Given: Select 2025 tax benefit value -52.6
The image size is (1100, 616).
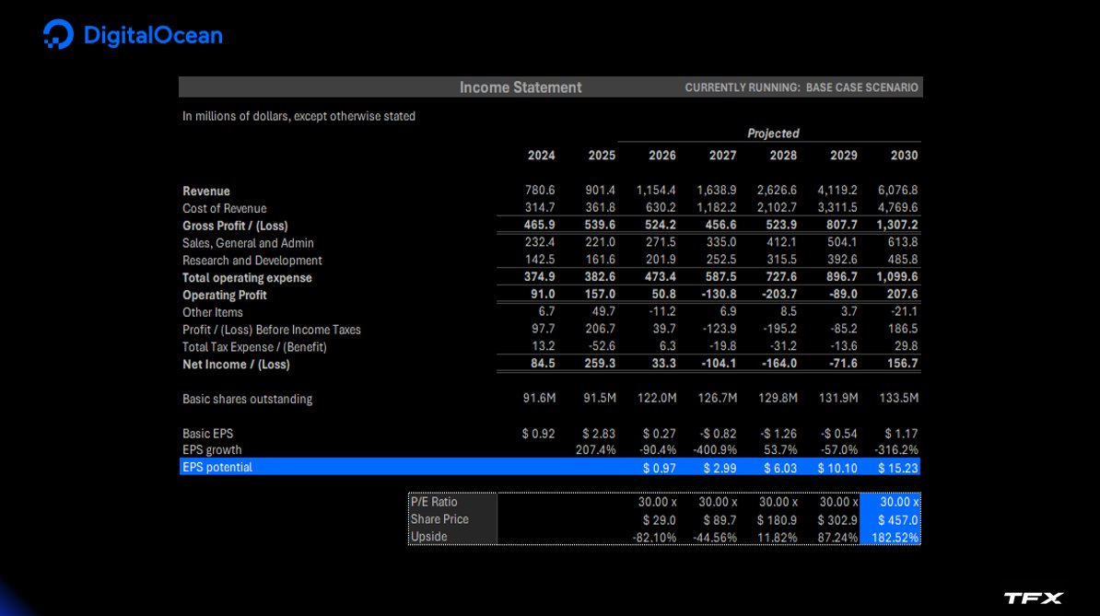Looking at the screenshot, I should point(602,346).
